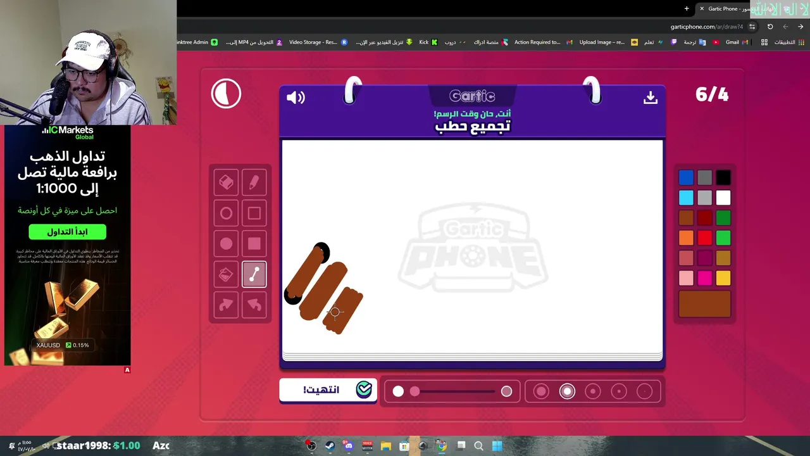Open a new browser tab
The width and height of the screenshot is (810, 456).
click(x=687, y=8)
